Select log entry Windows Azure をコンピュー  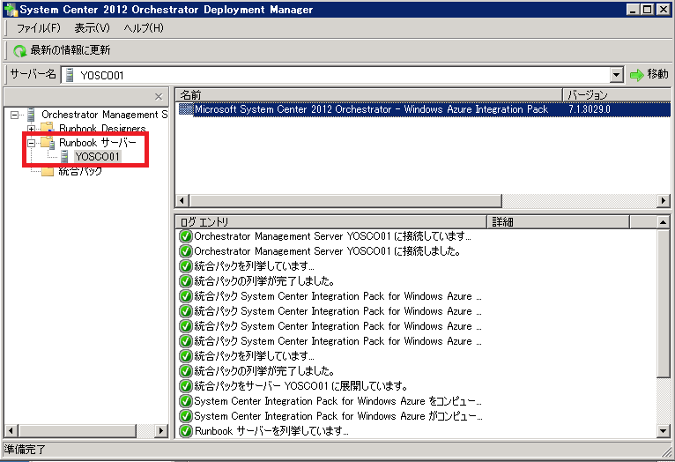tap(337, 401)
